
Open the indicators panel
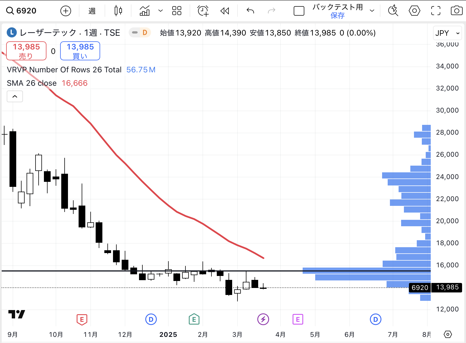(145, 11)
